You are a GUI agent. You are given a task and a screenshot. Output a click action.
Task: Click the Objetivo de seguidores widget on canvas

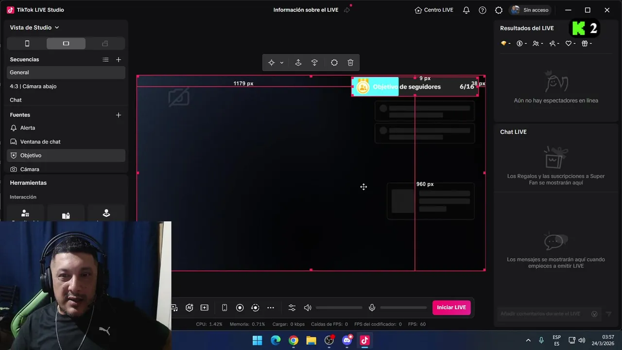(x=415, y=87)
